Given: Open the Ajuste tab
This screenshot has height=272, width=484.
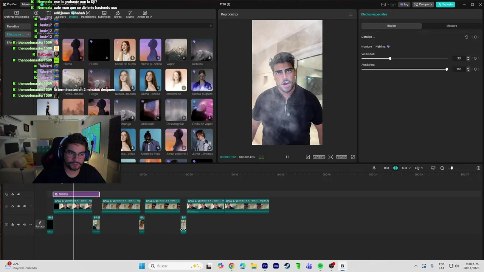Looking at the screenshot, I should 130,14.
